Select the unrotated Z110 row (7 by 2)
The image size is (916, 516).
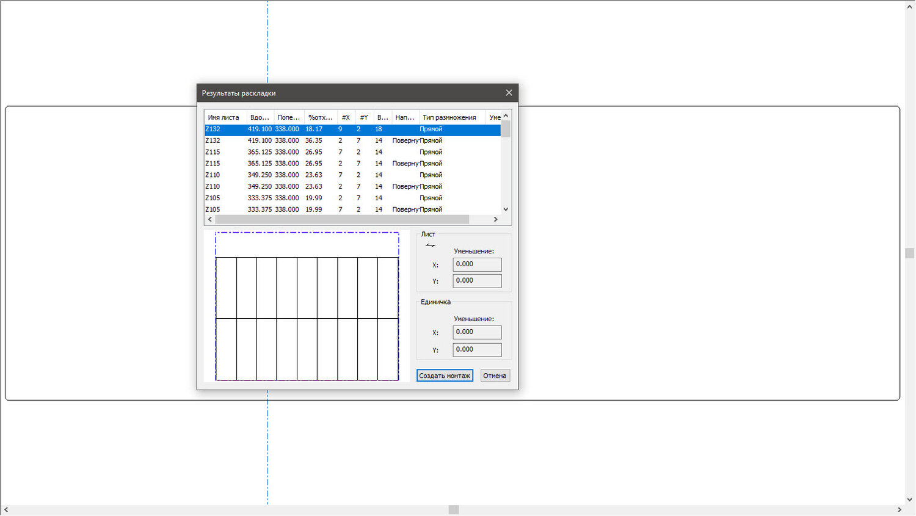(352, 175)
